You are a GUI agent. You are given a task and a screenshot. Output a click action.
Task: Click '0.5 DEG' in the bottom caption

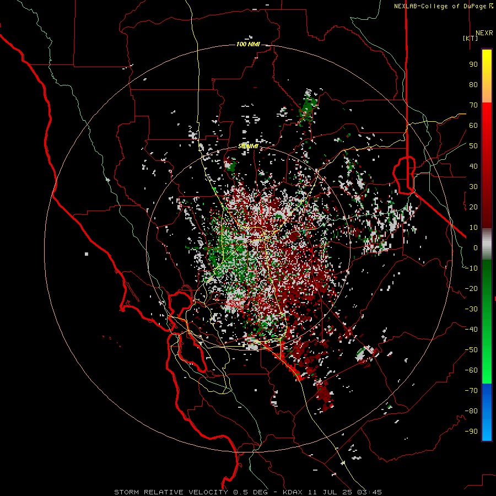tap(251, 492)
